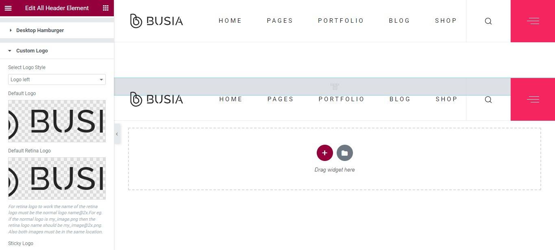Collapse the editor side panel arrow
This screenshot has width=555, height=250.
[x=117, y=134]
